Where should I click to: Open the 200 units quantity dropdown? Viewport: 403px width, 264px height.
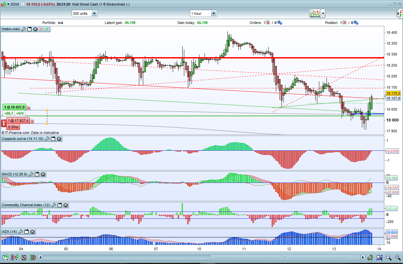(x=95, y=13)
